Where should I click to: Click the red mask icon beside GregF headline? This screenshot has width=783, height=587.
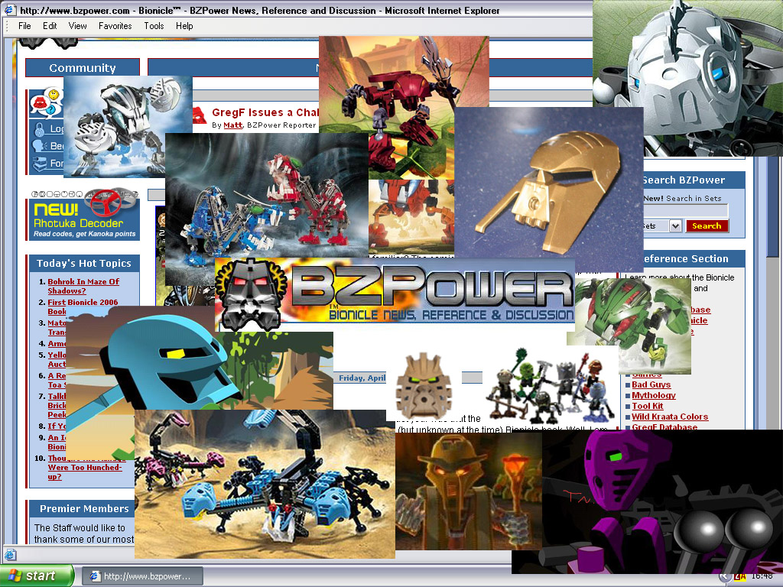pyautogui.click(x=199, y=116)
